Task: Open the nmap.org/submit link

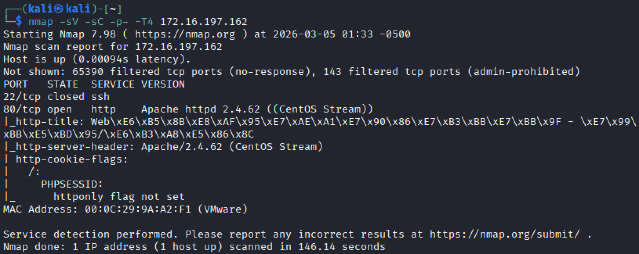Action: (505, 234)
